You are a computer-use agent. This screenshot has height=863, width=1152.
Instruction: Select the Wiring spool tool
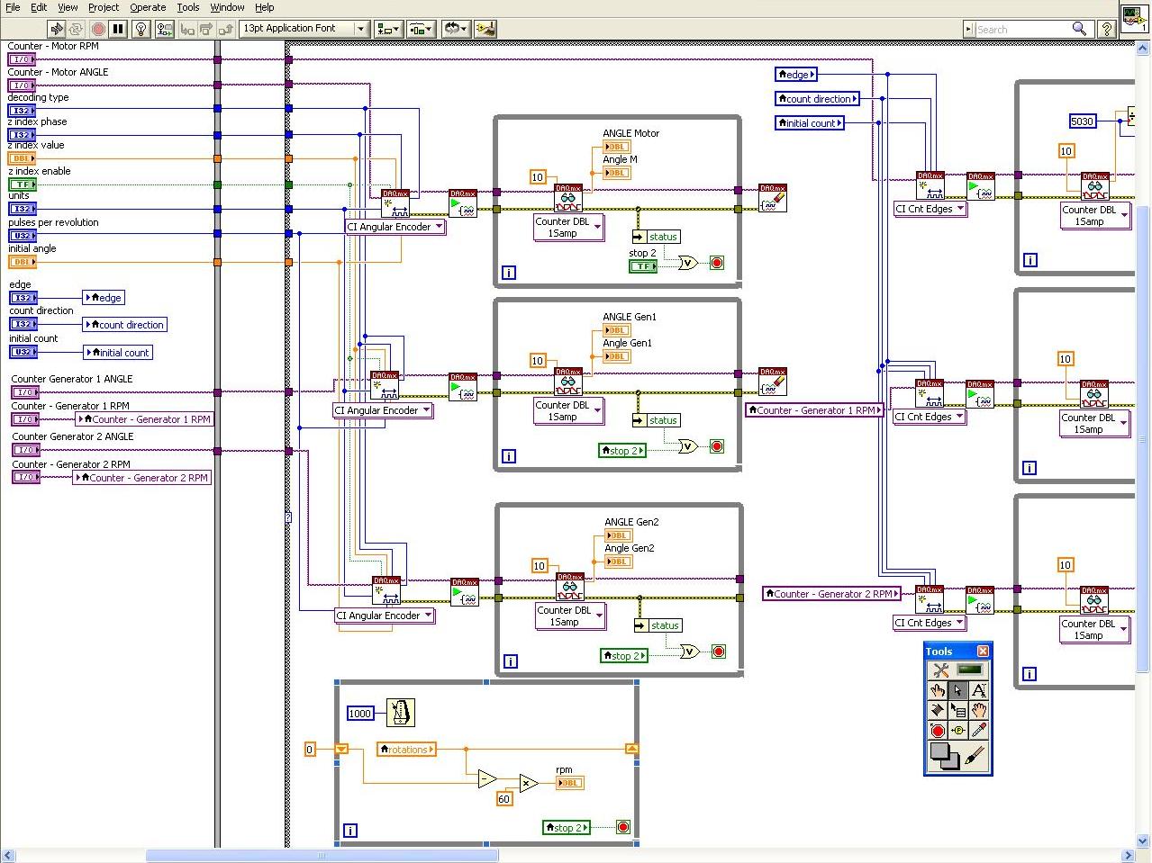[x=938, y=711]
